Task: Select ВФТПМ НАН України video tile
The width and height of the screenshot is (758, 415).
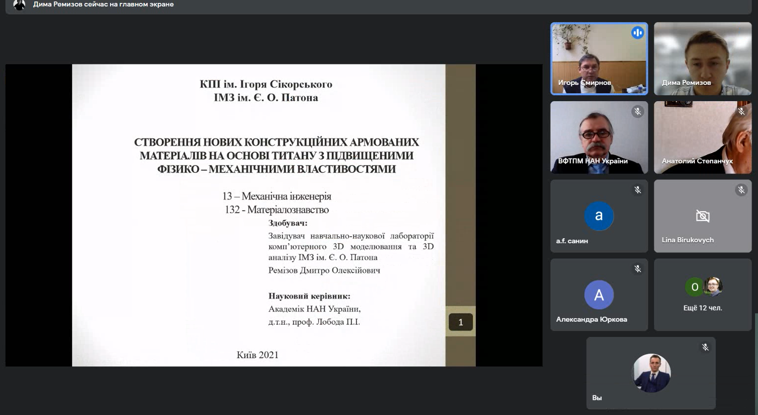Action: pyautogui.click(x=599, y=138)
